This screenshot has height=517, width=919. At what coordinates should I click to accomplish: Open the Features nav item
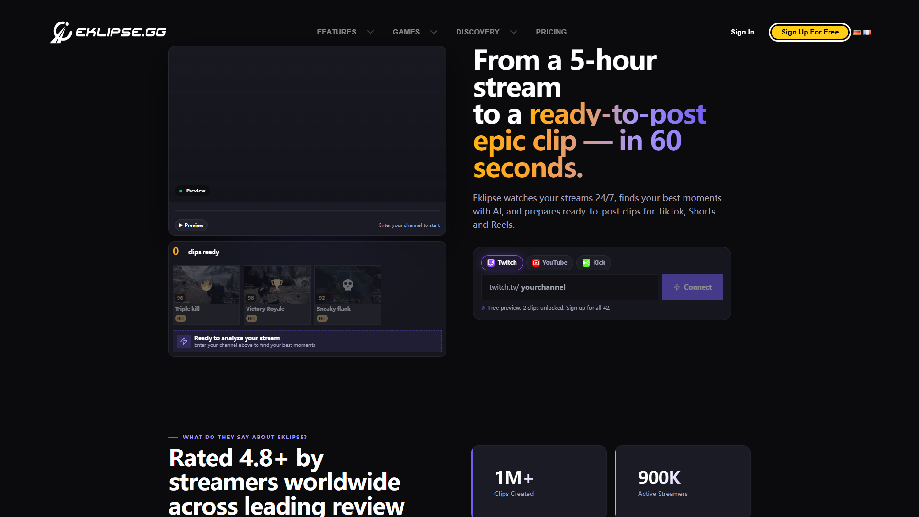tap(336, 32)
